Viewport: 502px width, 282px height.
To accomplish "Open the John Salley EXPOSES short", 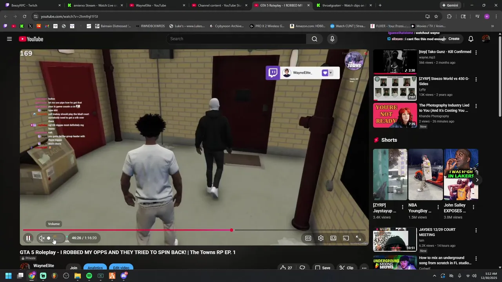I will pyautogui.click(x=461, y=174).
